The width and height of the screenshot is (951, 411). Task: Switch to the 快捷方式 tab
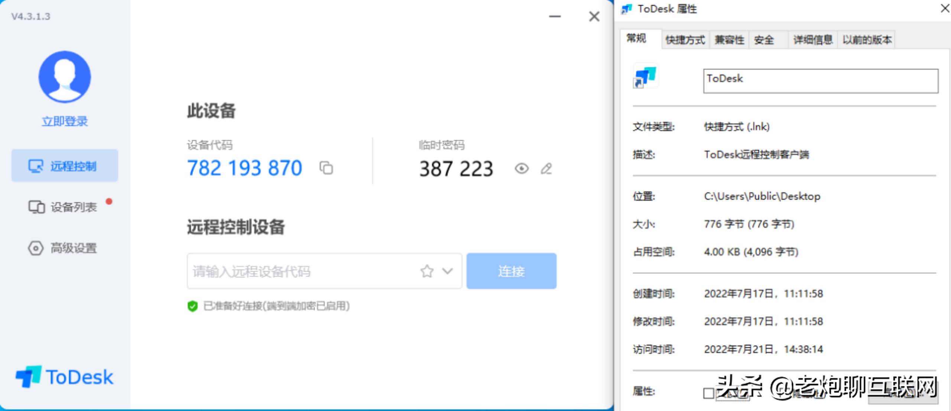click(x=685, y=39)
